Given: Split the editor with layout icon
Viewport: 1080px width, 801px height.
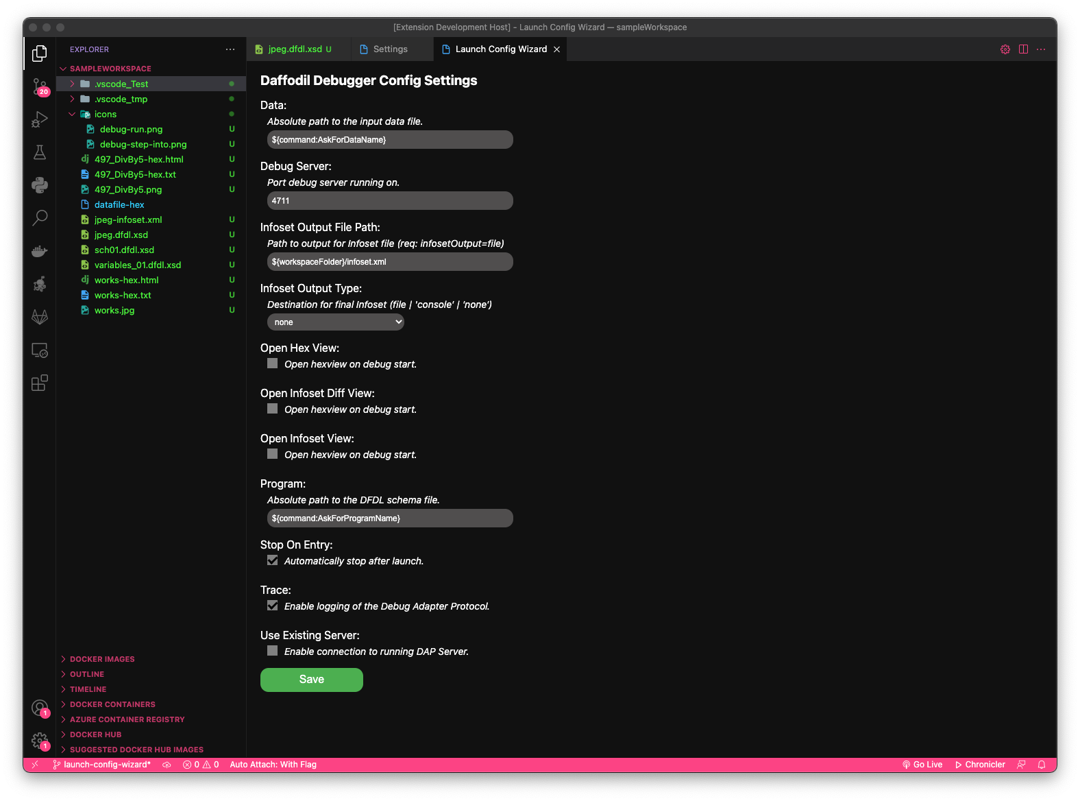Looking at the screenshot, I should coord(1023,49).
